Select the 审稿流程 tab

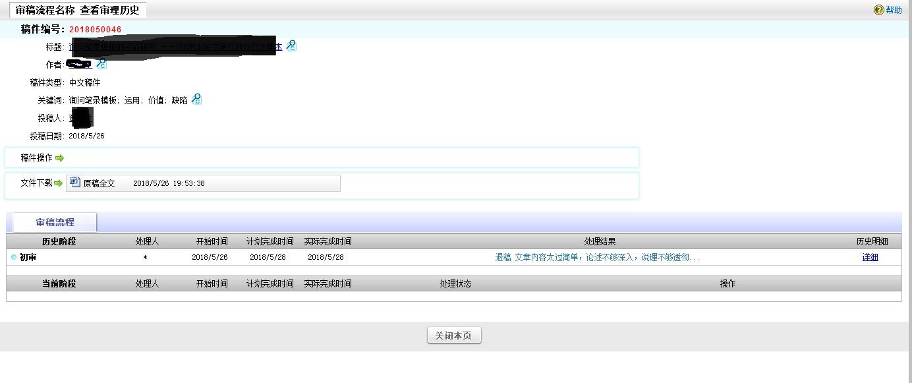coord(55,222)
